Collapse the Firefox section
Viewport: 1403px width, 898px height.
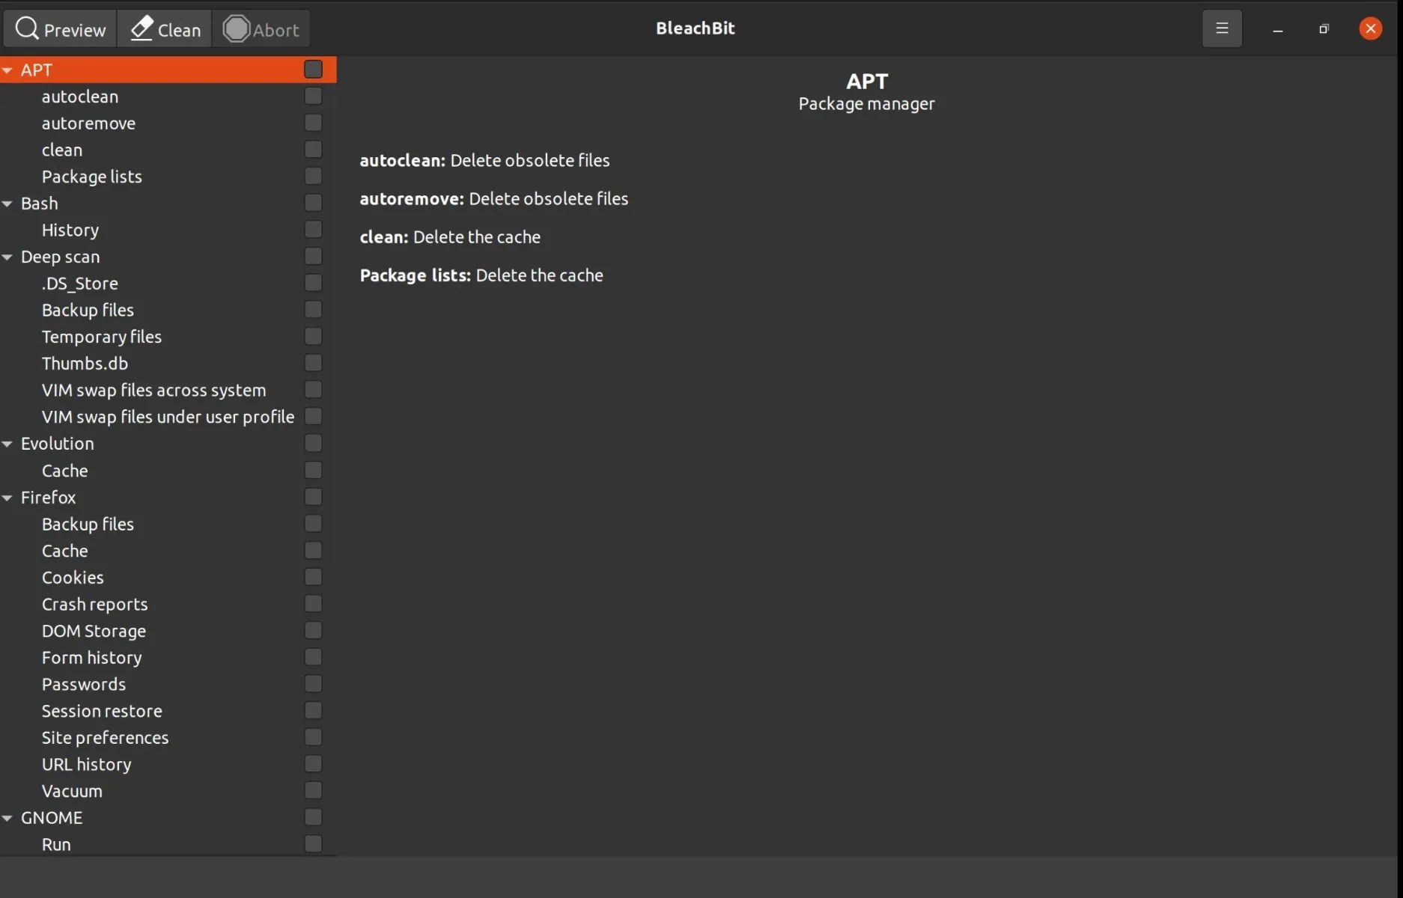tap(8, 497)
